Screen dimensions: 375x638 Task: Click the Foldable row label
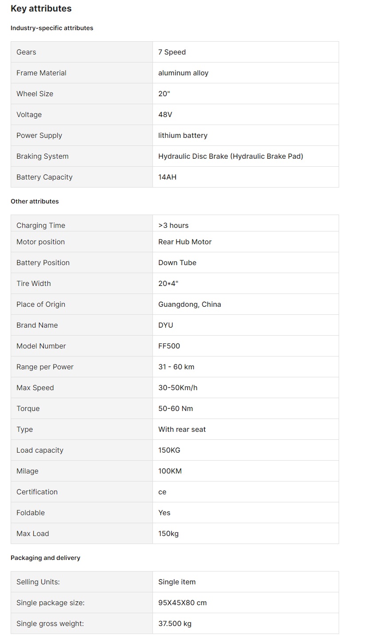click(31, 513)
